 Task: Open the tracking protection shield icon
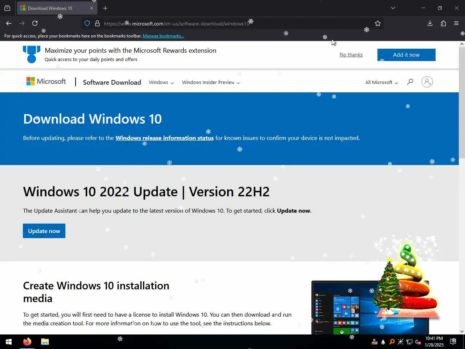coord(87,23)
